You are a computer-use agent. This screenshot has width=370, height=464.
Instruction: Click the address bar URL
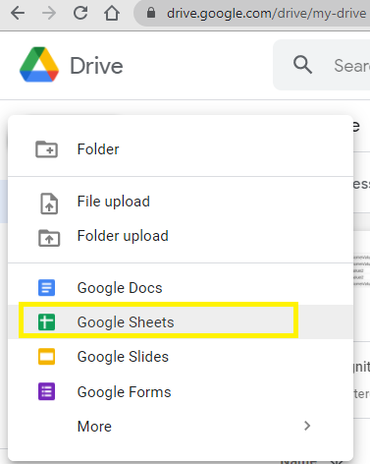point(266,14)
